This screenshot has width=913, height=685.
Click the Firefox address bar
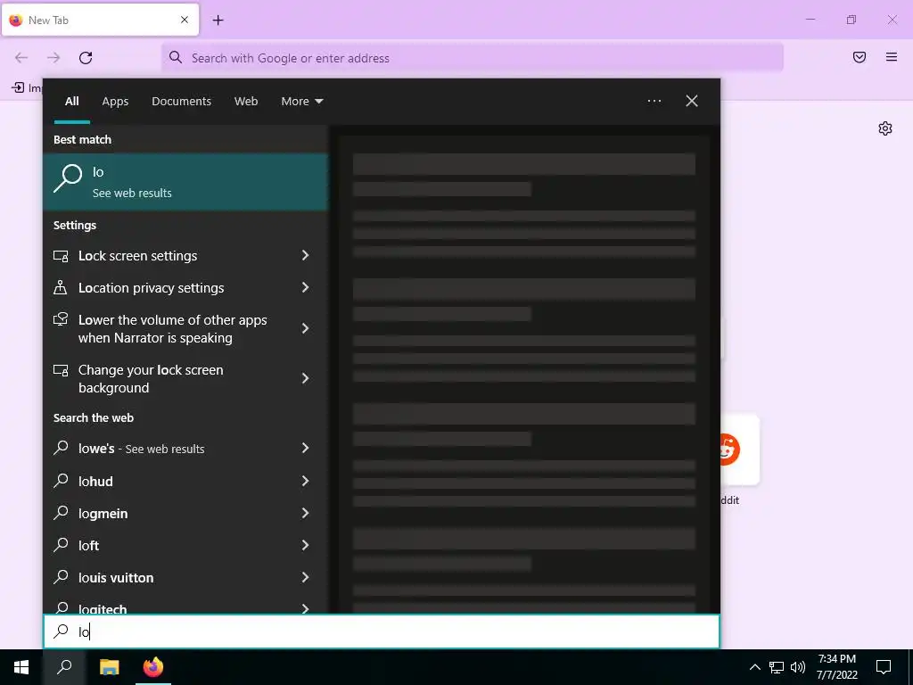473,58
